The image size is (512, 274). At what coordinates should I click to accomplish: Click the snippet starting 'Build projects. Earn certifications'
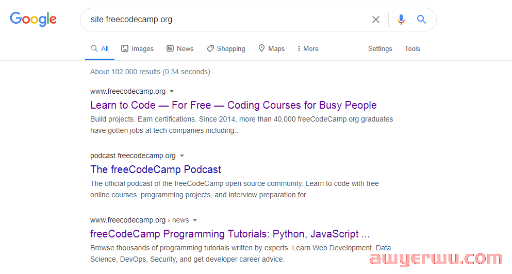coord(242,125)
